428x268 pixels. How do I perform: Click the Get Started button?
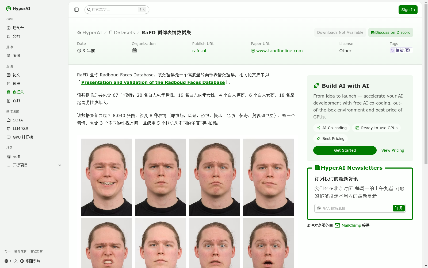click(x=345, y=150)
